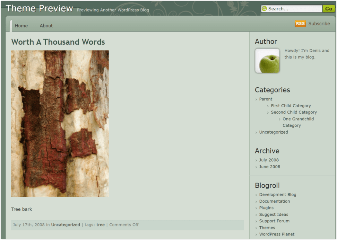Expand the July 2008 archive chevron
This screenshot has height=240, width=337.
pos(256,160)
